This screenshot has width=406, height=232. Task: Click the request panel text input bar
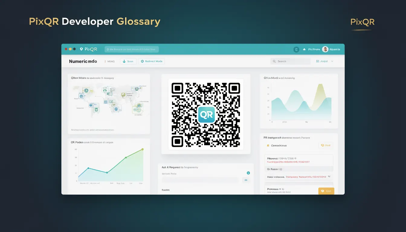(x=201, y=180)
